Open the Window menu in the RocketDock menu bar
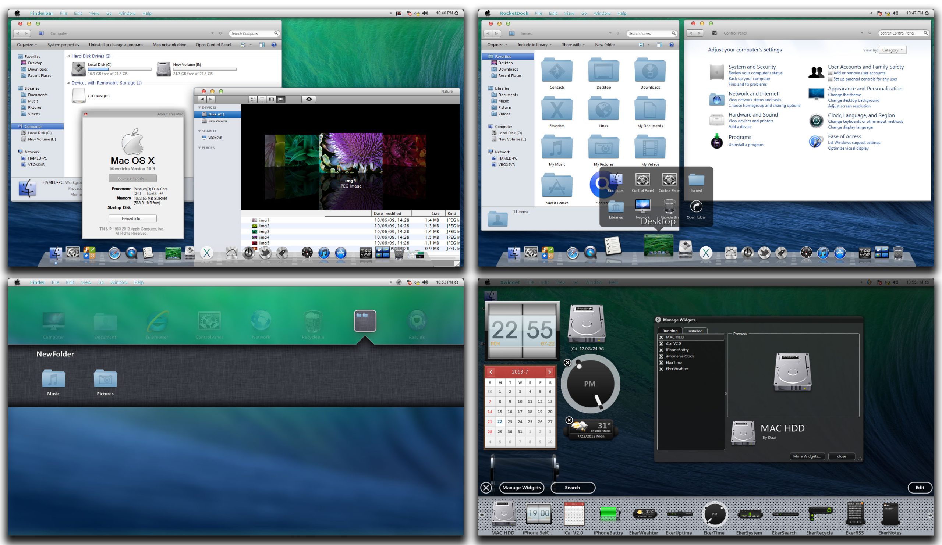Image resolution: width=942 pixels, height=545 pixels. click(x=602, y=13)
